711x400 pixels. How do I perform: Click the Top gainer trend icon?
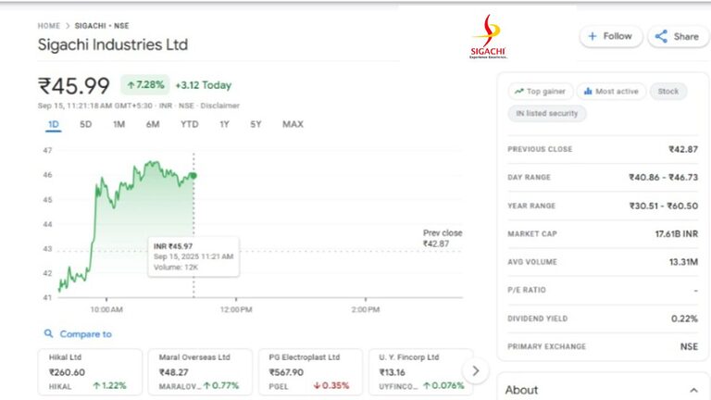click(519, 92)
